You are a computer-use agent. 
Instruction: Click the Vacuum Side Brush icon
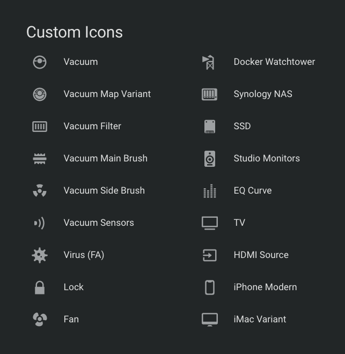click(x=40, y=191)
